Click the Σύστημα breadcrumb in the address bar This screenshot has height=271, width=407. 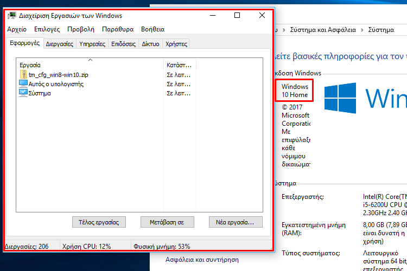tap(381, 30)
